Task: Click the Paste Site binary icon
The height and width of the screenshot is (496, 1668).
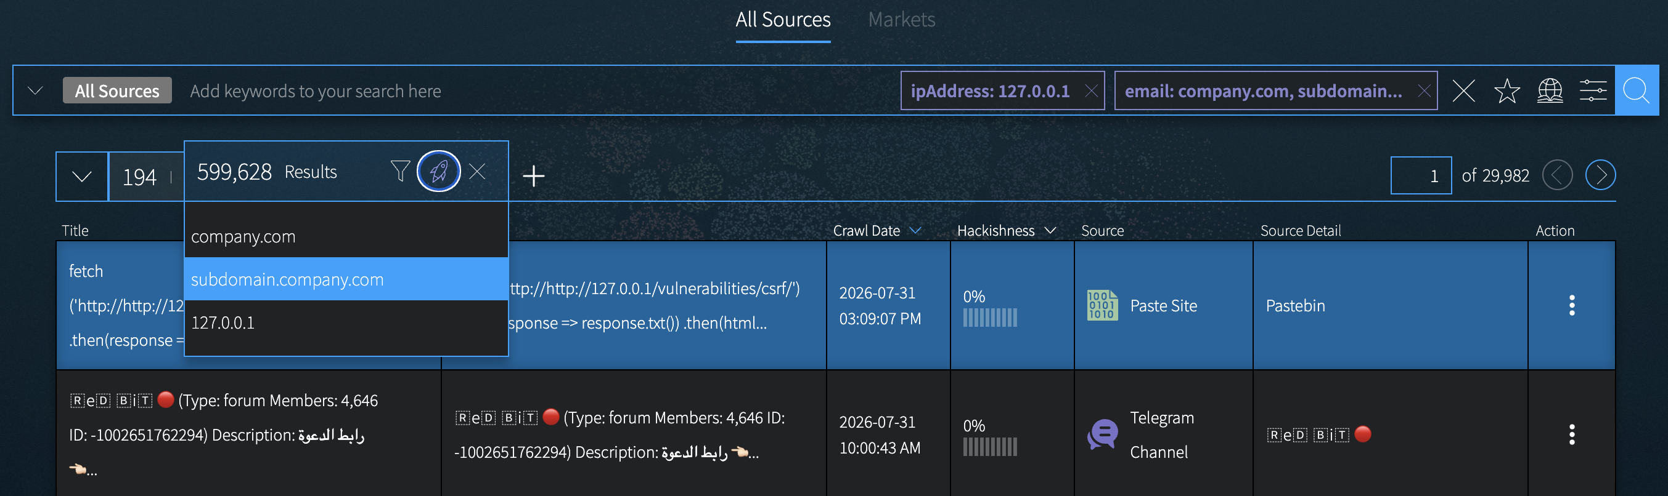Action: [x=1102, y=305]
